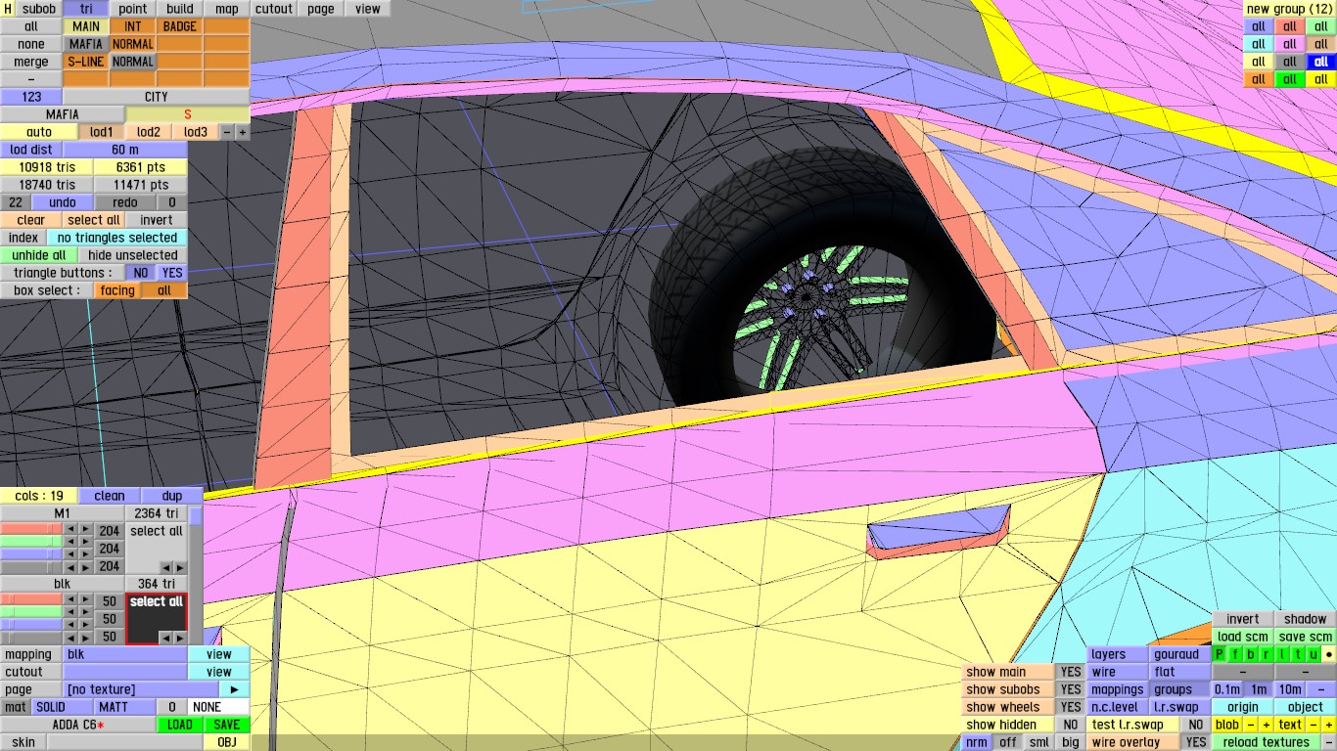Screen dimensions: 1337x751
Task: Click the arrow button beside the page texture field
Action: 235,689
